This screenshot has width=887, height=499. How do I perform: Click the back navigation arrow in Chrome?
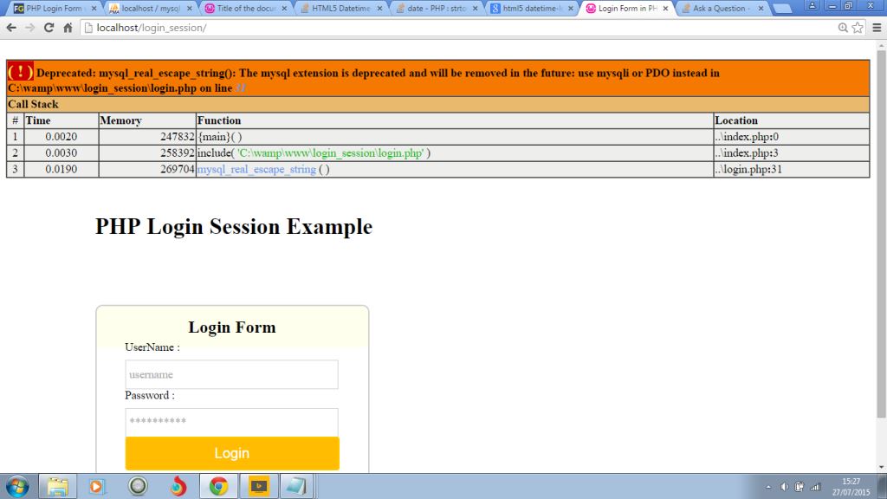(13, 27)
